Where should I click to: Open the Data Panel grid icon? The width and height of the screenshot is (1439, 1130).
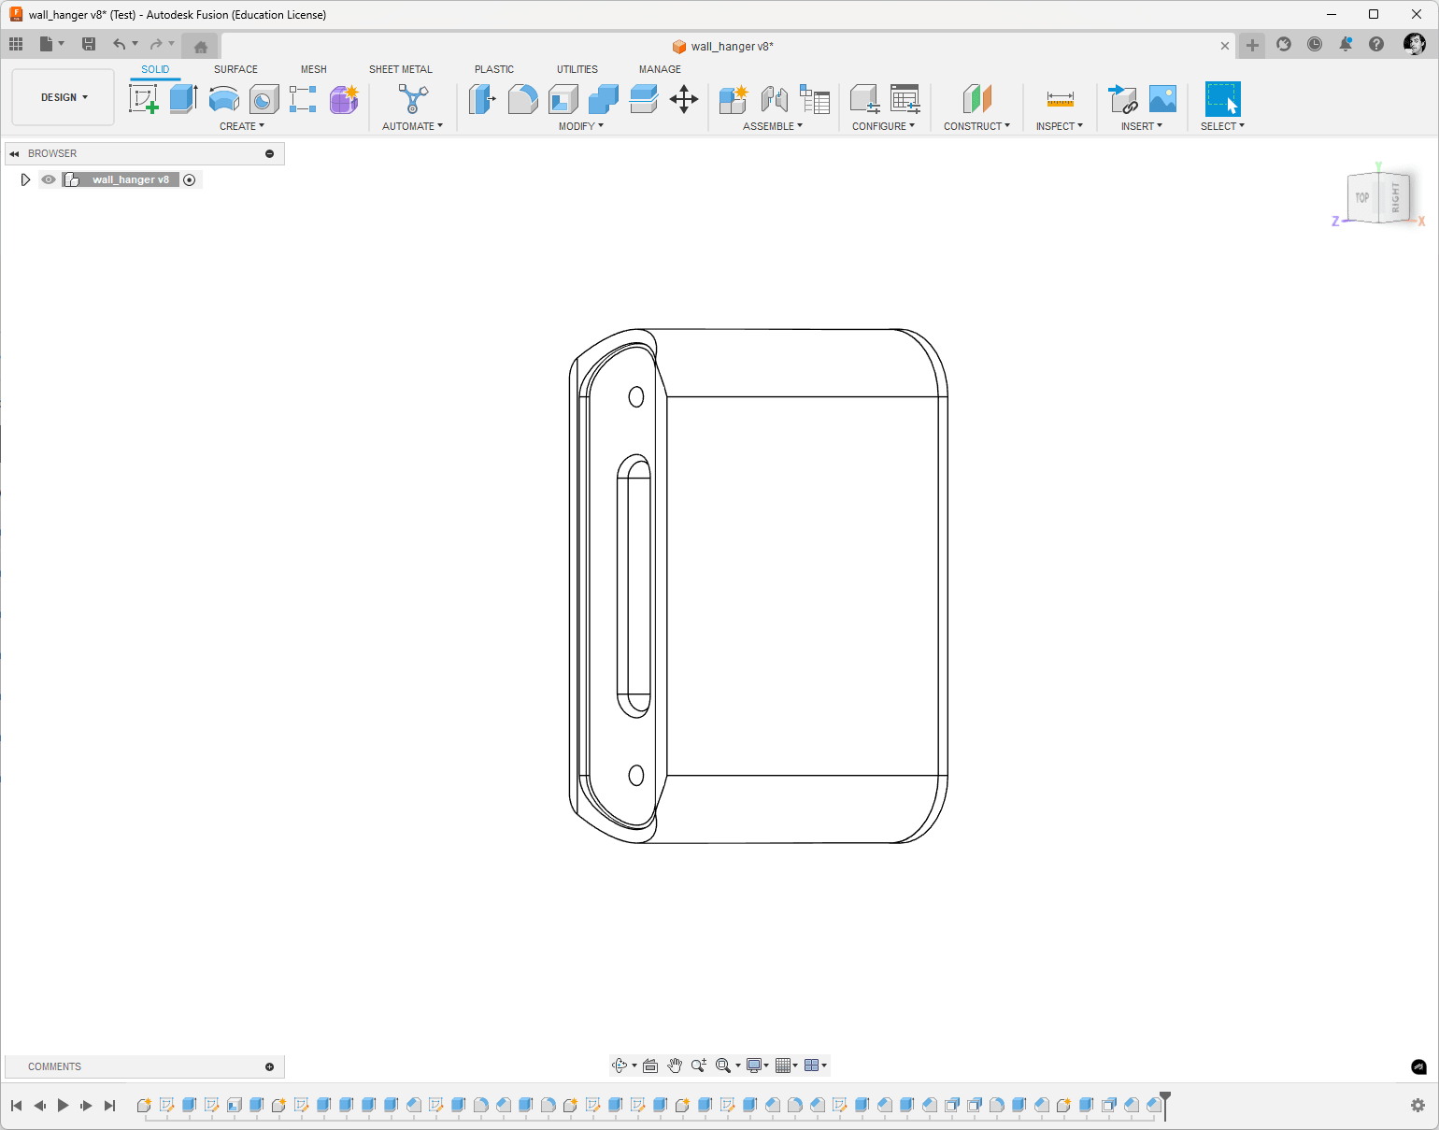[16, 44]
